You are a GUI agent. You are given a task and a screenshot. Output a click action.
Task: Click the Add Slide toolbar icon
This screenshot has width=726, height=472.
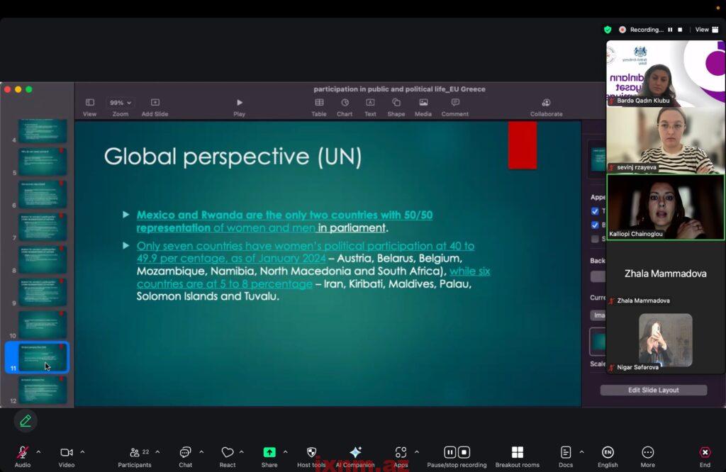[155, 103]
